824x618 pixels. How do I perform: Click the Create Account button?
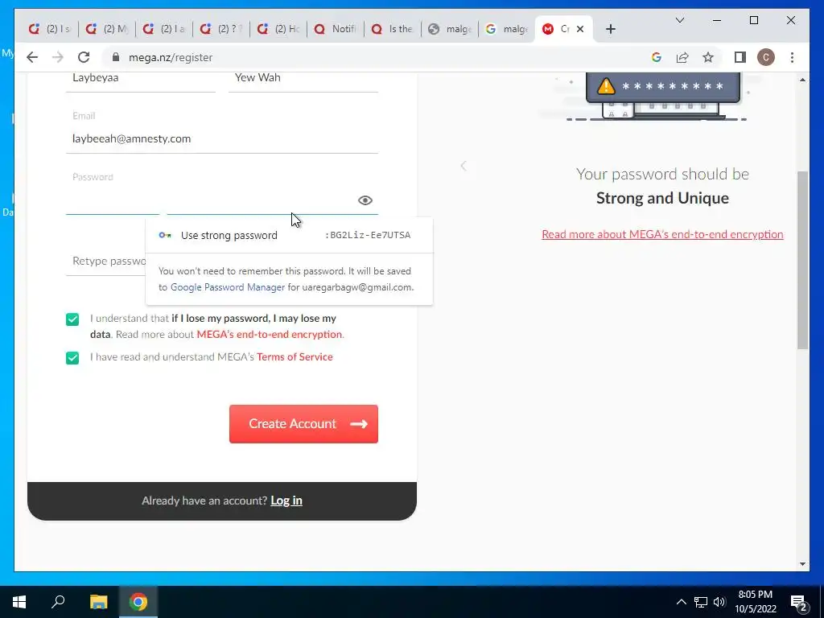(x=303, y=424)
